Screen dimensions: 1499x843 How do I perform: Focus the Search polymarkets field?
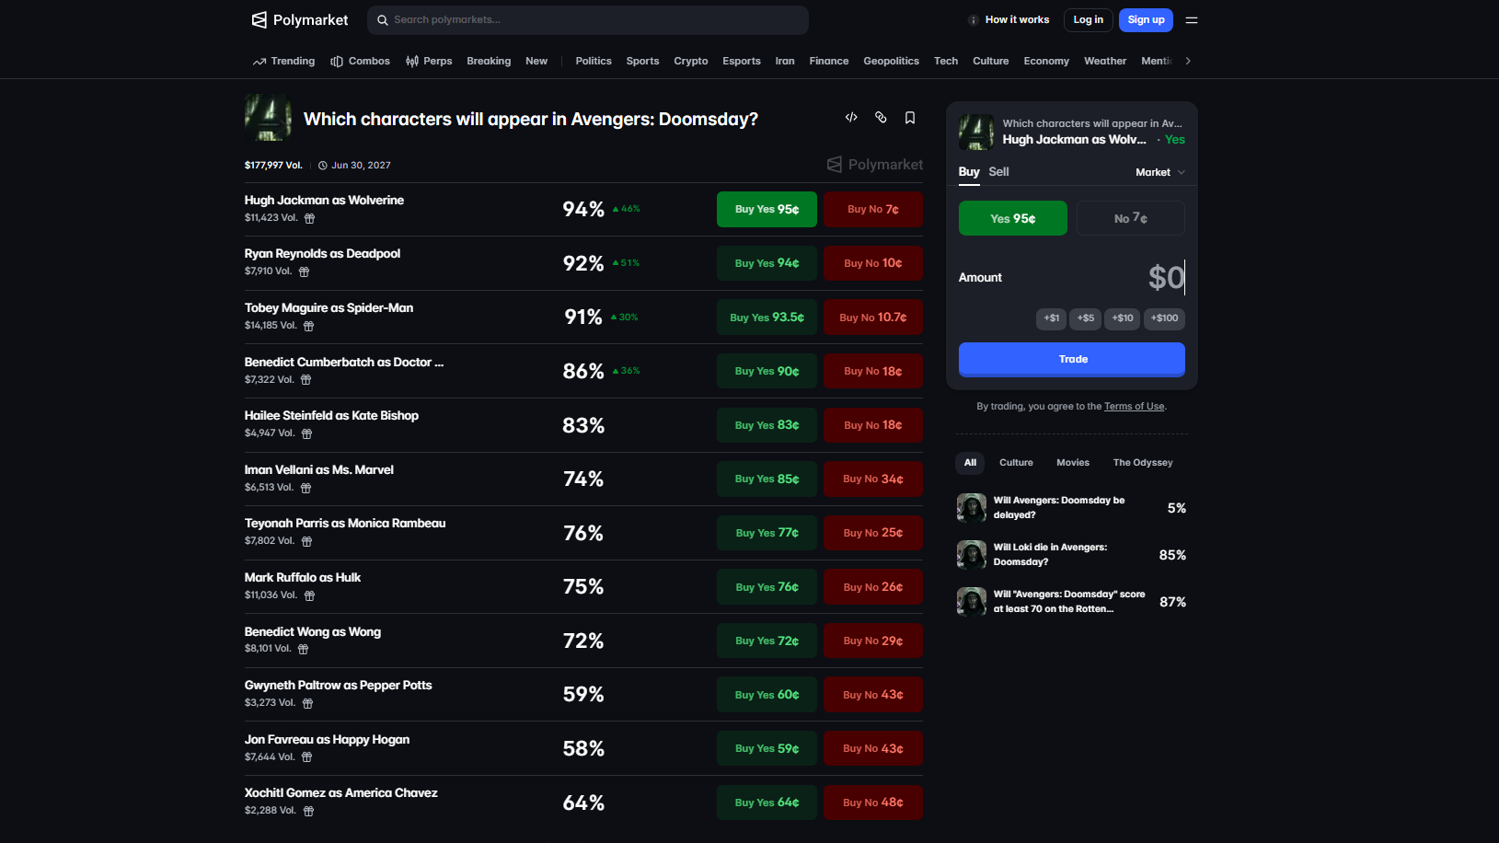coord(588,20)
